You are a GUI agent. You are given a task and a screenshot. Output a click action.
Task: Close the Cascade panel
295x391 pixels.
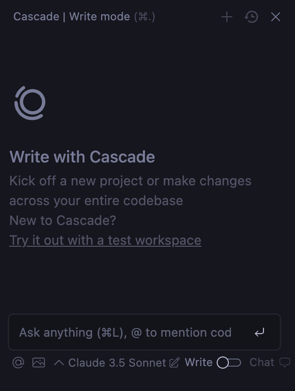click(x=276, y=17)
